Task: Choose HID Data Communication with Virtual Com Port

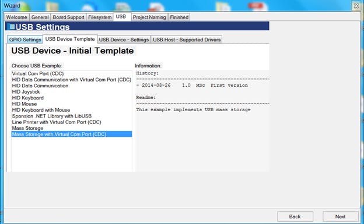Action: 72,80
